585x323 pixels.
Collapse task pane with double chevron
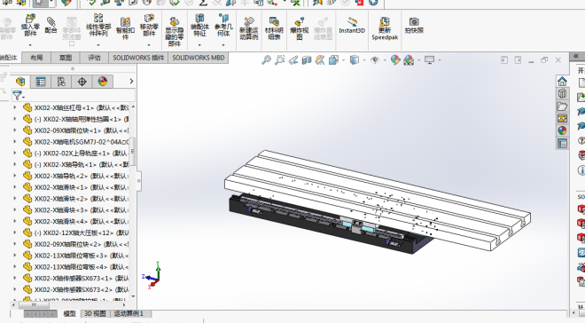click(576, 56)
